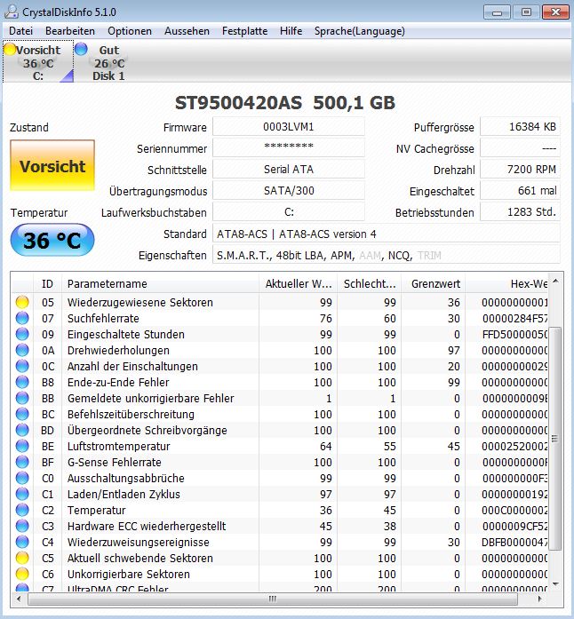Screen dimensions: 574x619
Task: Click the blue status icon for Gemeldete unkorrigierbare Fehler
Action: (x=22, y=399)
